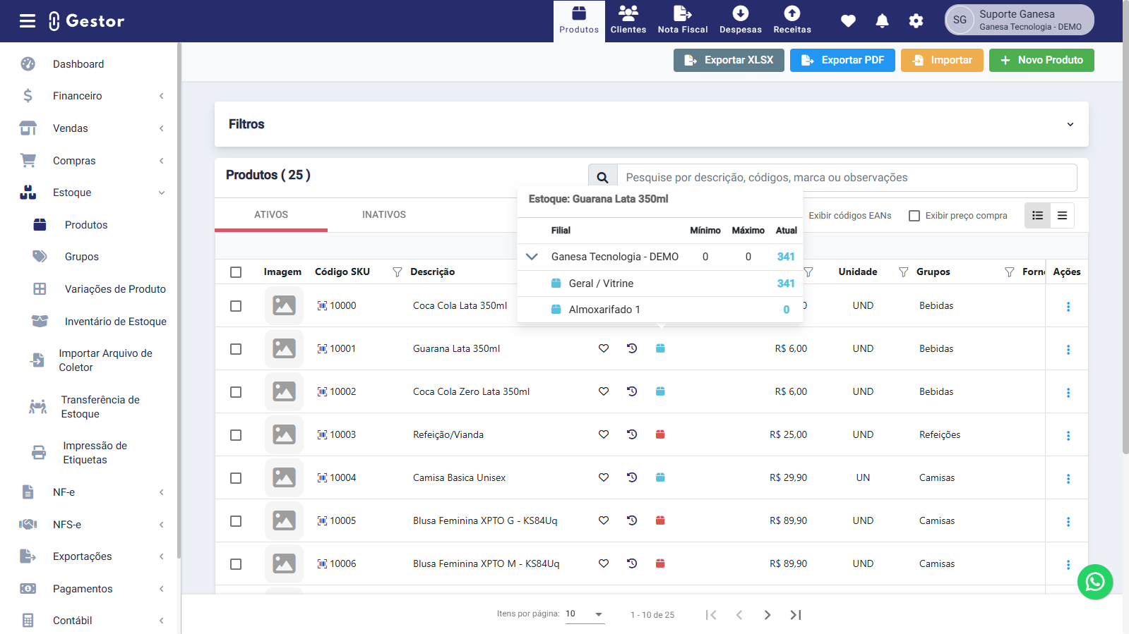Click the notifications bell icon
The image size is (1129, 634).
click(x=882, y=21)
